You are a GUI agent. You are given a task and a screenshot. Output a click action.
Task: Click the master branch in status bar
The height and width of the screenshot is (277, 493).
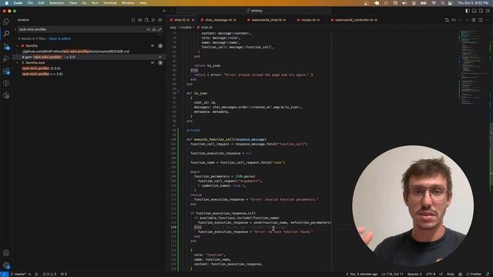(18, 274)
